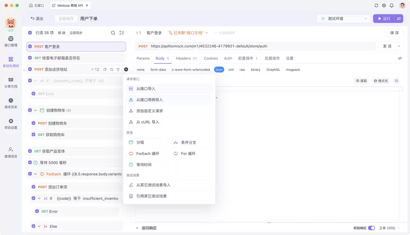Click the 运行 button
The height and width of the screenshot is (235, 410).
pos(384,19)
